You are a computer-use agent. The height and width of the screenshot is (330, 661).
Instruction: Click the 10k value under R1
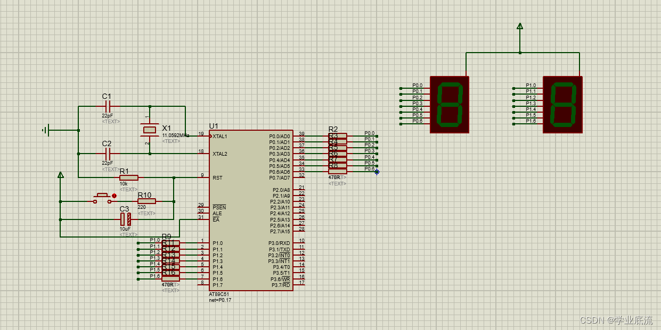(x=124, y=183)
